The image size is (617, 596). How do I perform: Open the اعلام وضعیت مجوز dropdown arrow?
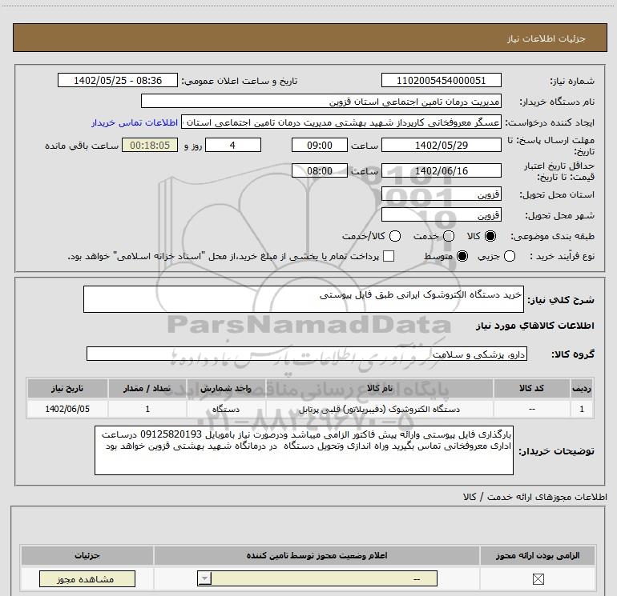coord(204,578)
